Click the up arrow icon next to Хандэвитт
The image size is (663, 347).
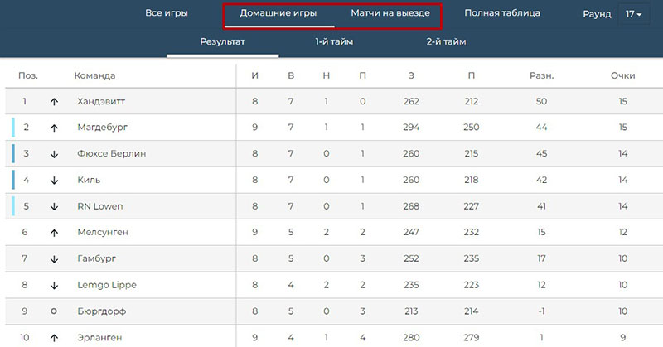pyautogui.click(x=54, y=102)
